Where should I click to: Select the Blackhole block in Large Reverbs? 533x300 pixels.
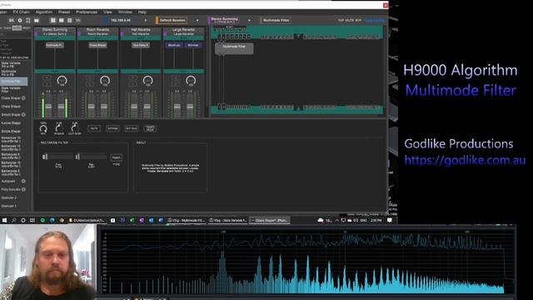pos(174,45)
